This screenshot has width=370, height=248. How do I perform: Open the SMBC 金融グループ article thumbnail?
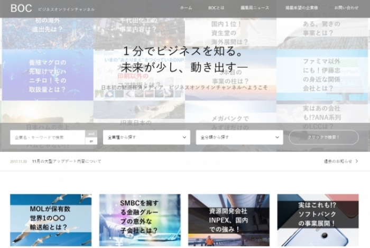[x=140, y=220]
